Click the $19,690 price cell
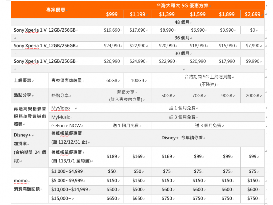This screenshot has height=205, width=273. tap(112, 30)
